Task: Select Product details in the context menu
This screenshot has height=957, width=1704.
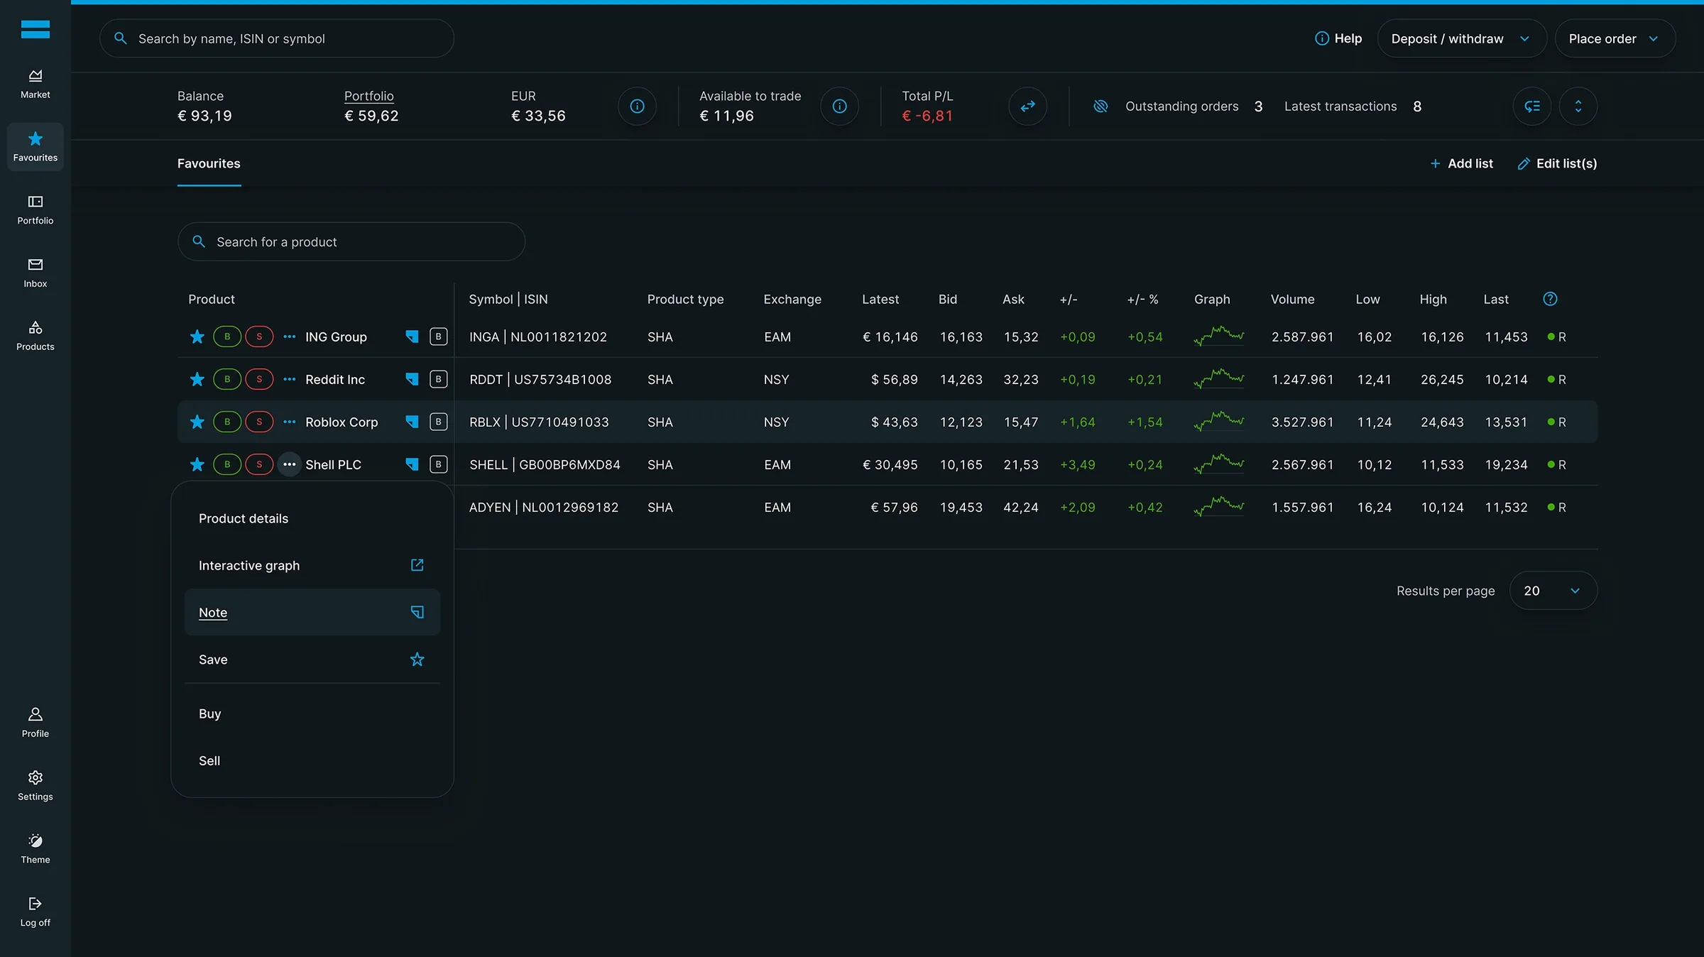Action: [312, 518]
